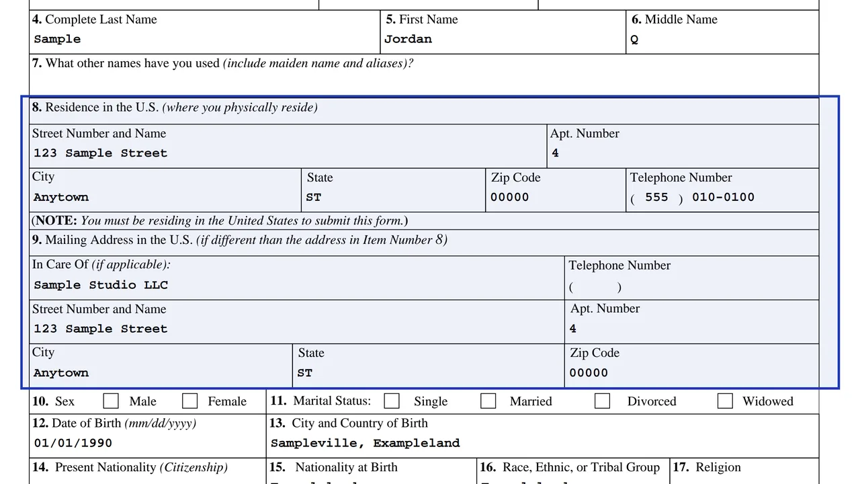Viewport: 860px width, 484px height.
Task: Select the Divorced checkbox
Action: 603,401
